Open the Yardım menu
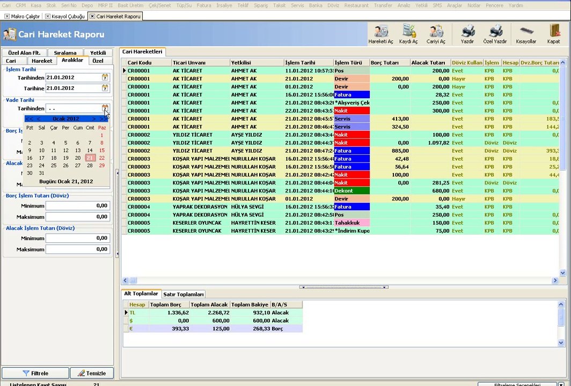571x386 pixels. point(516,5)
